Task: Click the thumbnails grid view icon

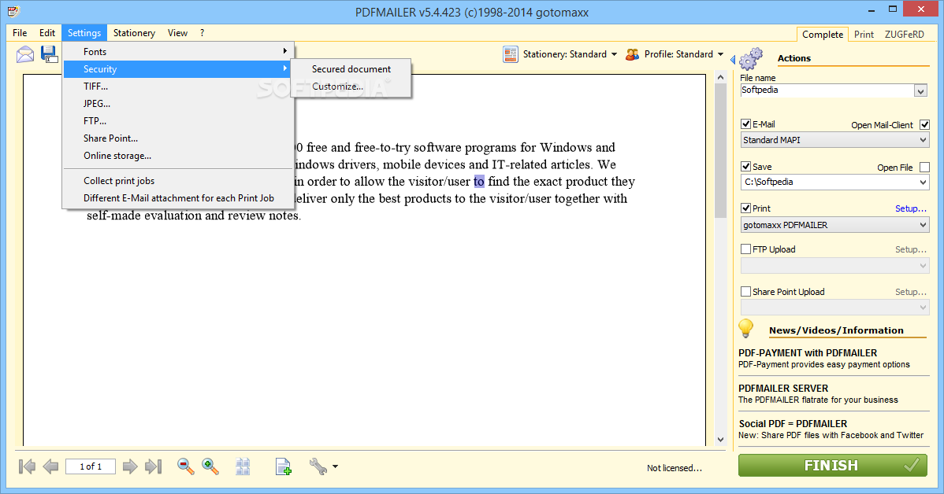Action: [x=243, y=466]
